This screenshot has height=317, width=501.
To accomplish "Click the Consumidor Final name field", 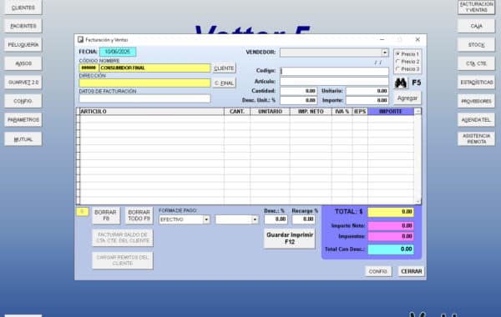I will tap(155, 68).
